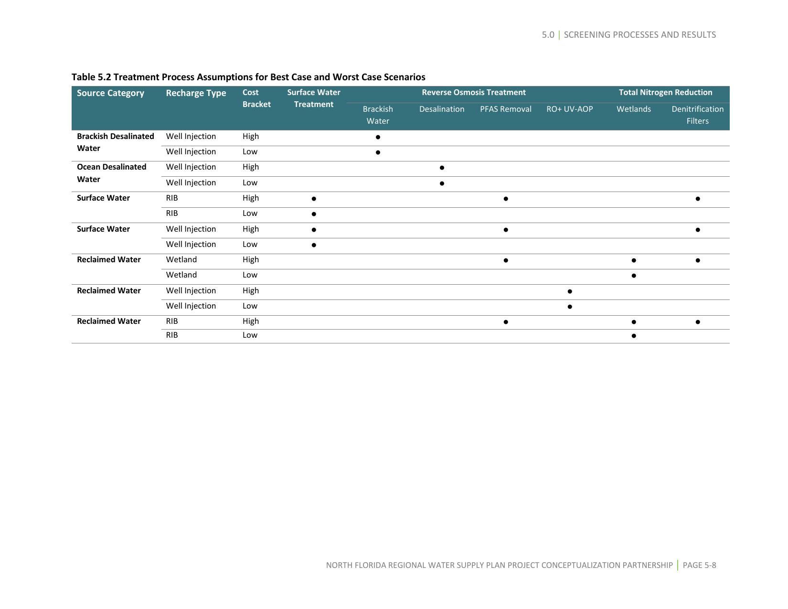Click the Surface Water Treatment column header
Image resolution: width=788 pixels, height=609 pixels.
pos(314,98)
